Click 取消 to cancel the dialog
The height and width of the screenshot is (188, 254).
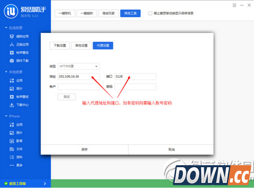[171, 149]
